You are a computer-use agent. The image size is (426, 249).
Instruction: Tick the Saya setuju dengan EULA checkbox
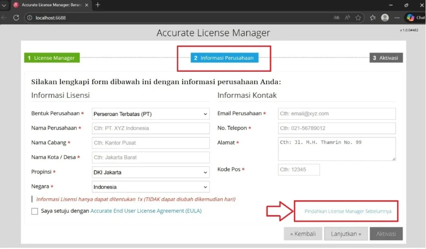coord(34,211)
